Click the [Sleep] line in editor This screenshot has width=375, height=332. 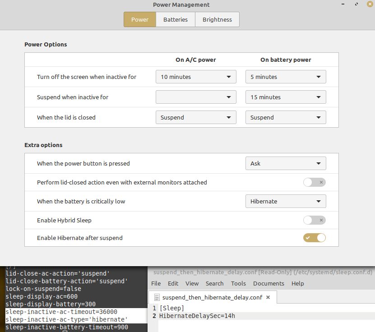pyautogui.click(x=172, y=308)
